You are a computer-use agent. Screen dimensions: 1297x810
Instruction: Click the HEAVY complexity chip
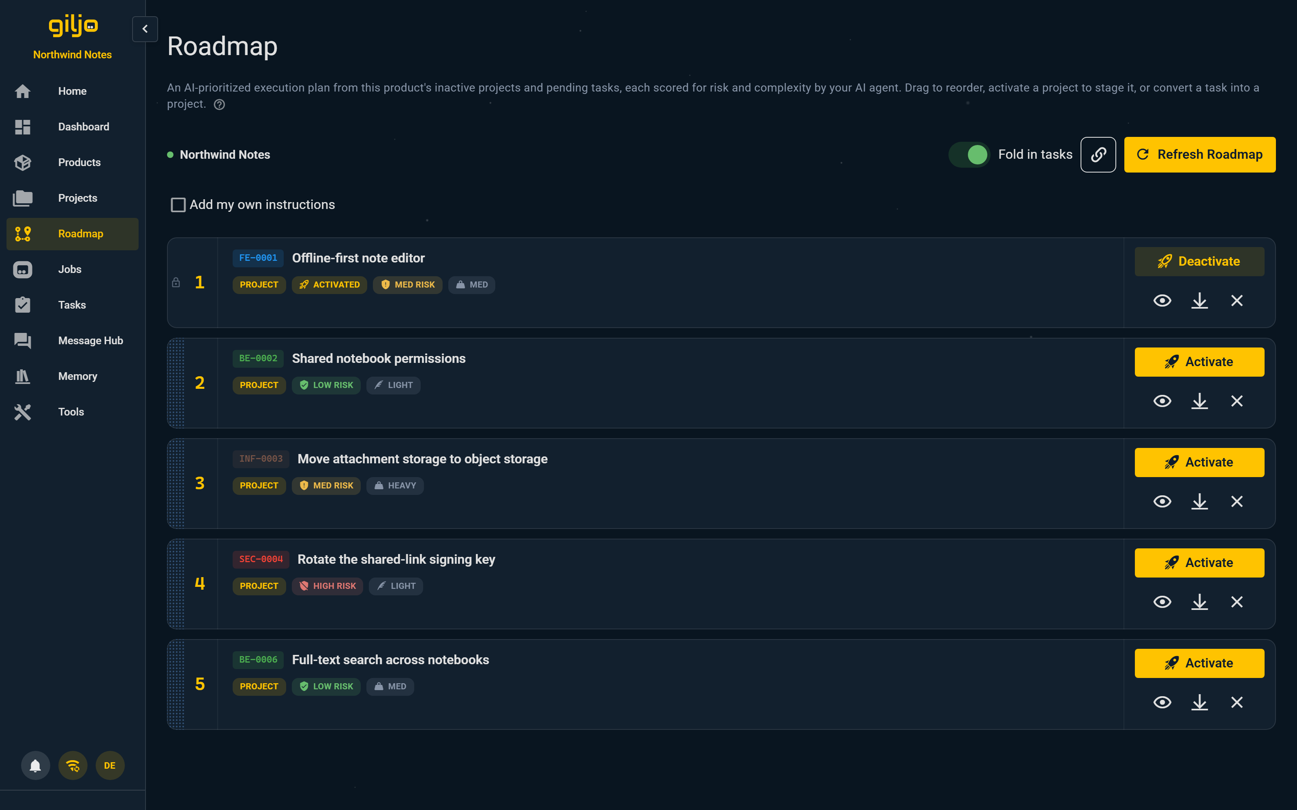[x=395, y=486]
